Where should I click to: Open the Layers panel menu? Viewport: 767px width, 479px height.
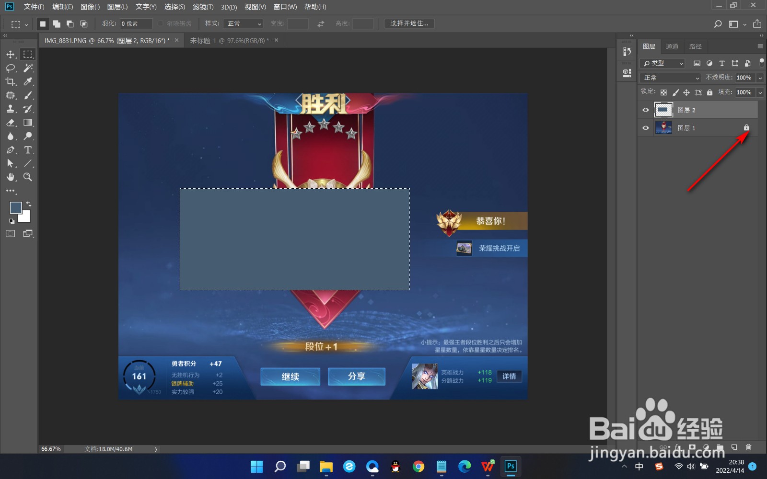tap(760, 46)
